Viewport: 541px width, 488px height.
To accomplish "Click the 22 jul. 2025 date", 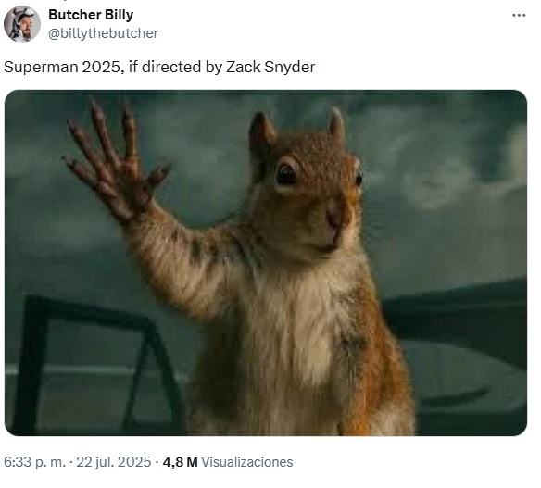I will coord(114,462).
